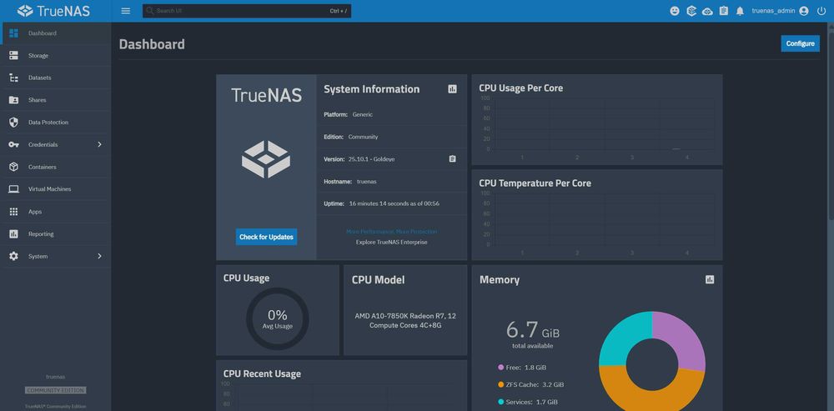Click the Credentials key icon
The image size is (834, 411).
(14, 144)
